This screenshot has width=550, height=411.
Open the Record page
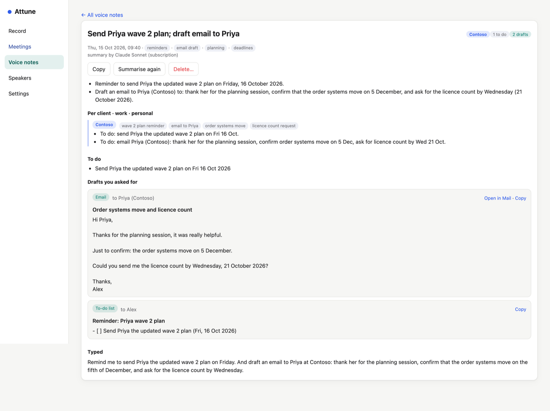click(17, 31)
